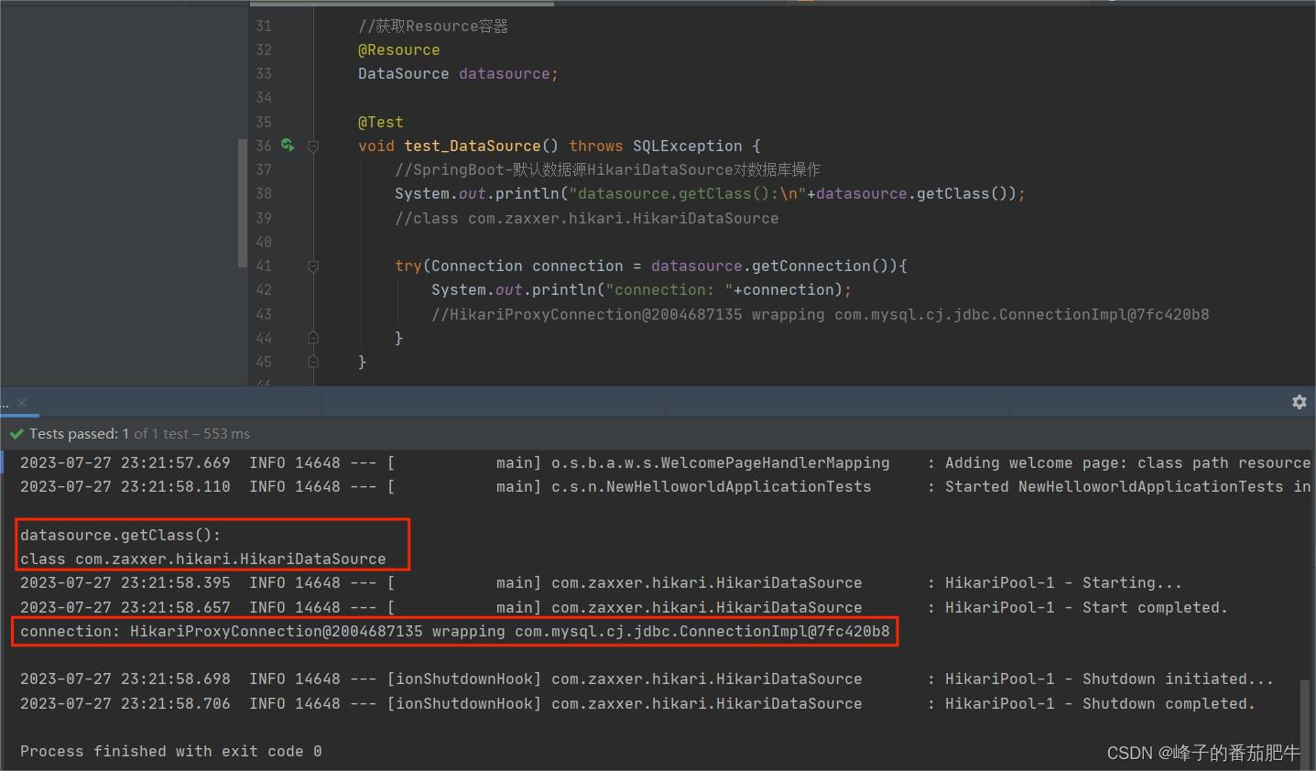Image resolution: width=1316 pixels, height=771 pixels.
Task: Open the run panel settings gear icon
Action: (x=1299, y=402)
